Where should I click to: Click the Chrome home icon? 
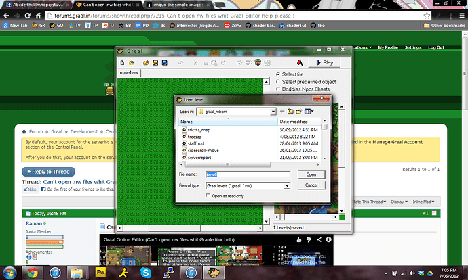pos(38,16)
